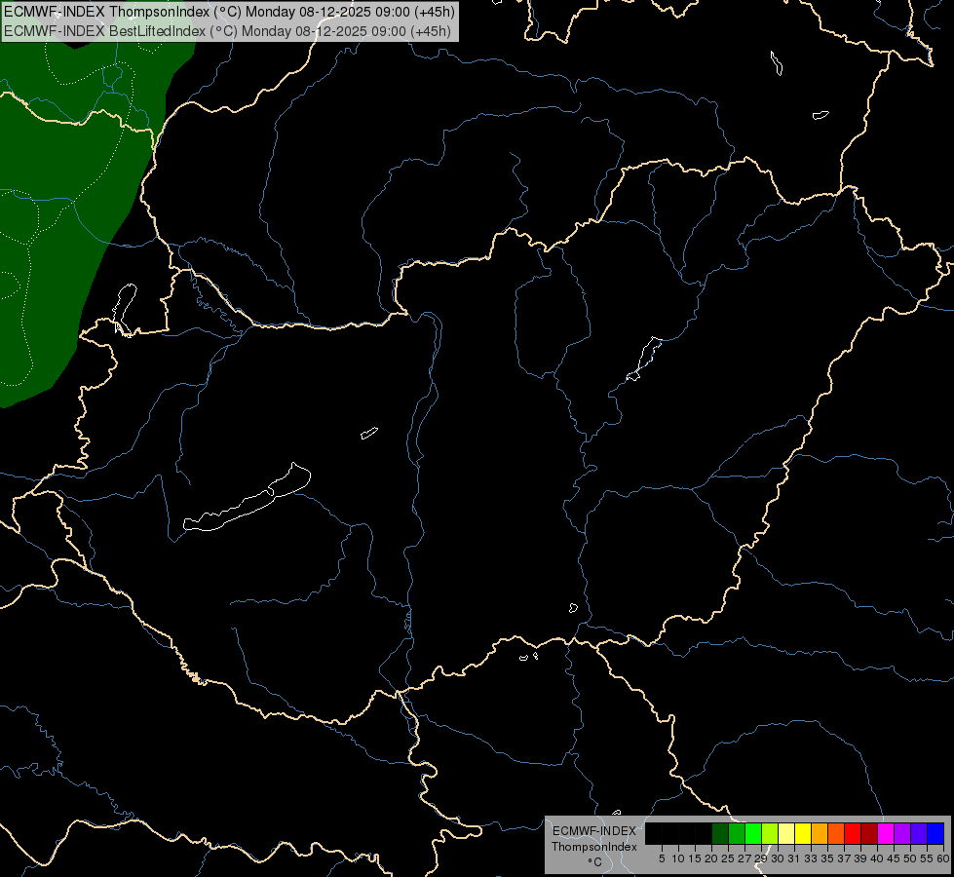The image size is (954, 877).
Task: Pick the light orange 33–35 legend swatch
Action: 820,833
